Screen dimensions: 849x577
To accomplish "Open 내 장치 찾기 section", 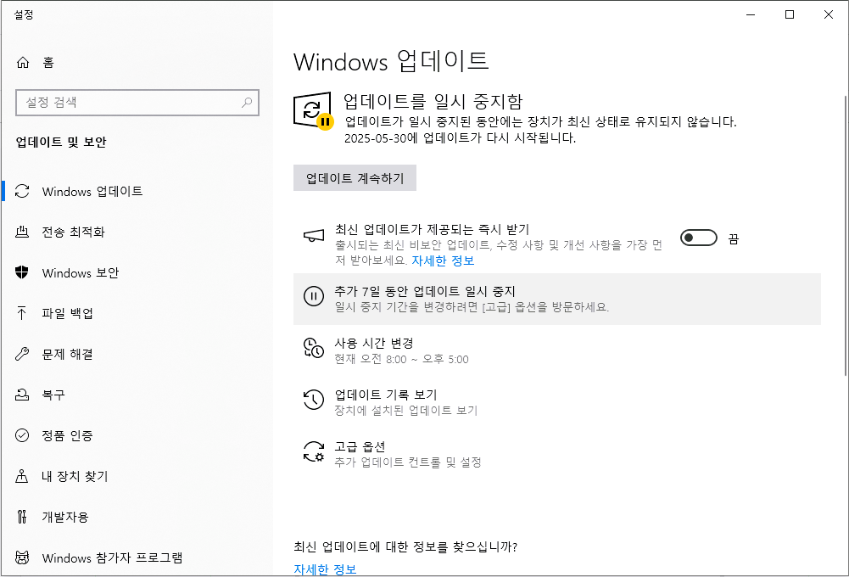I will [x=137, y=476].
